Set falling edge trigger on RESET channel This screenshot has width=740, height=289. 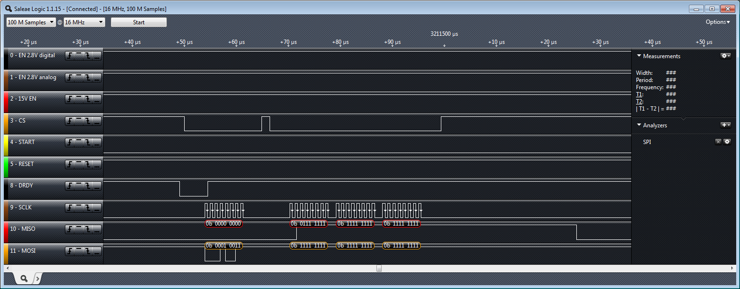tap(88, 164)
